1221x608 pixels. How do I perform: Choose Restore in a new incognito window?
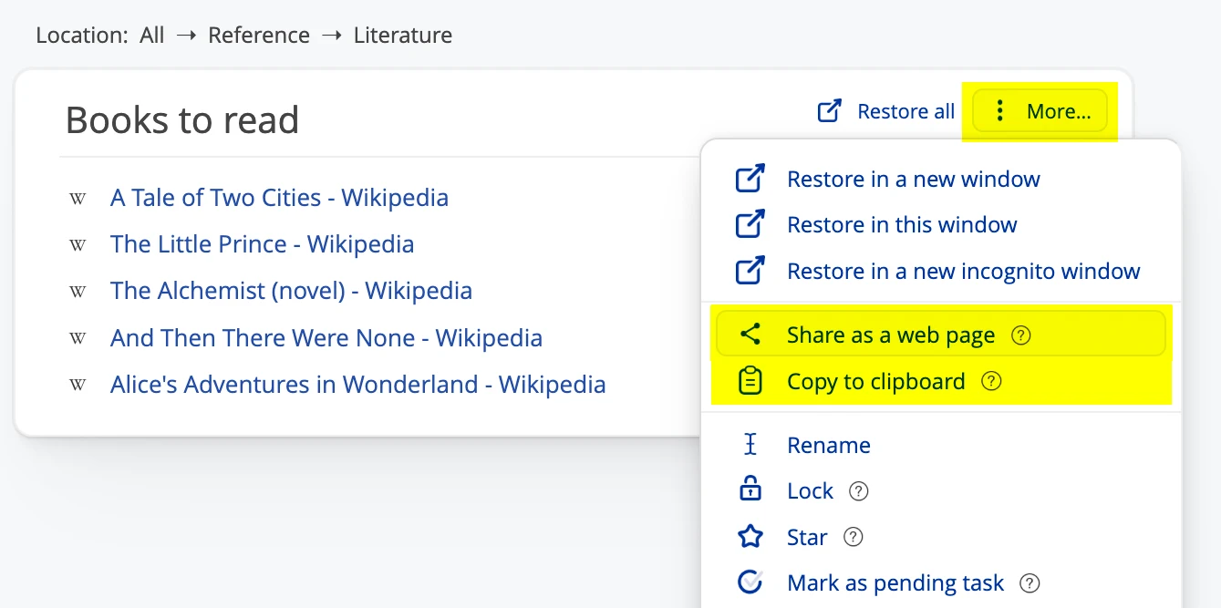click(963, 272)
